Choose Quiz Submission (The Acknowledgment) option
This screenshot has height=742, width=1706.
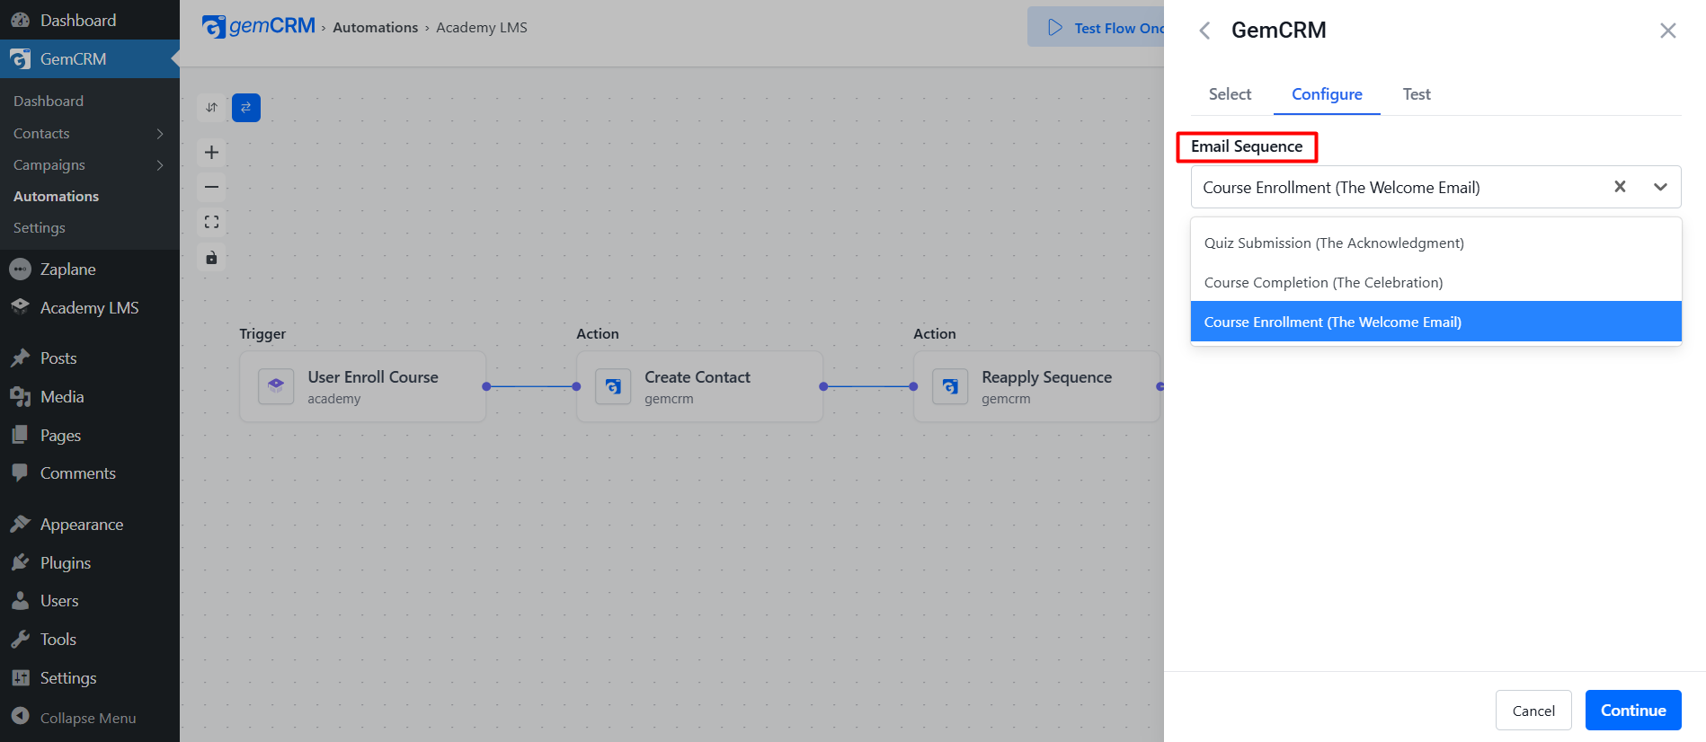(x=1435, y=243)
